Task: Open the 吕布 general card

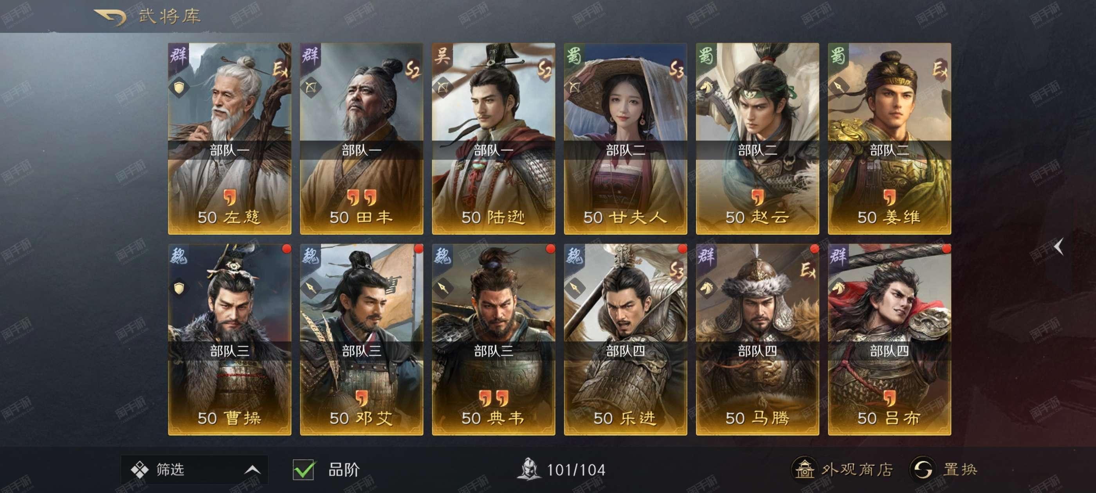Action: tap(889, 340)
